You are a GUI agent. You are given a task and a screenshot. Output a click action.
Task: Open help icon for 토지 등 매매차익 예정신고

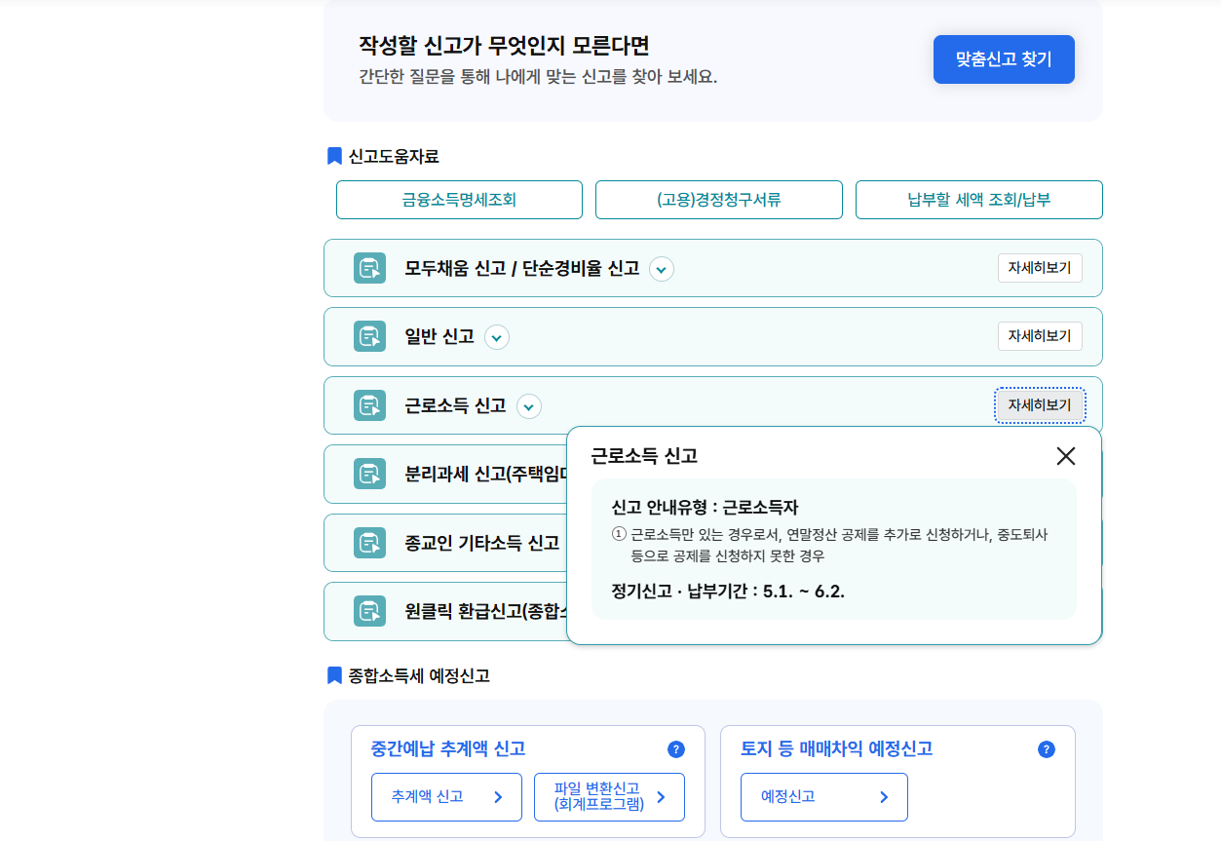[x=1047, y=749]
